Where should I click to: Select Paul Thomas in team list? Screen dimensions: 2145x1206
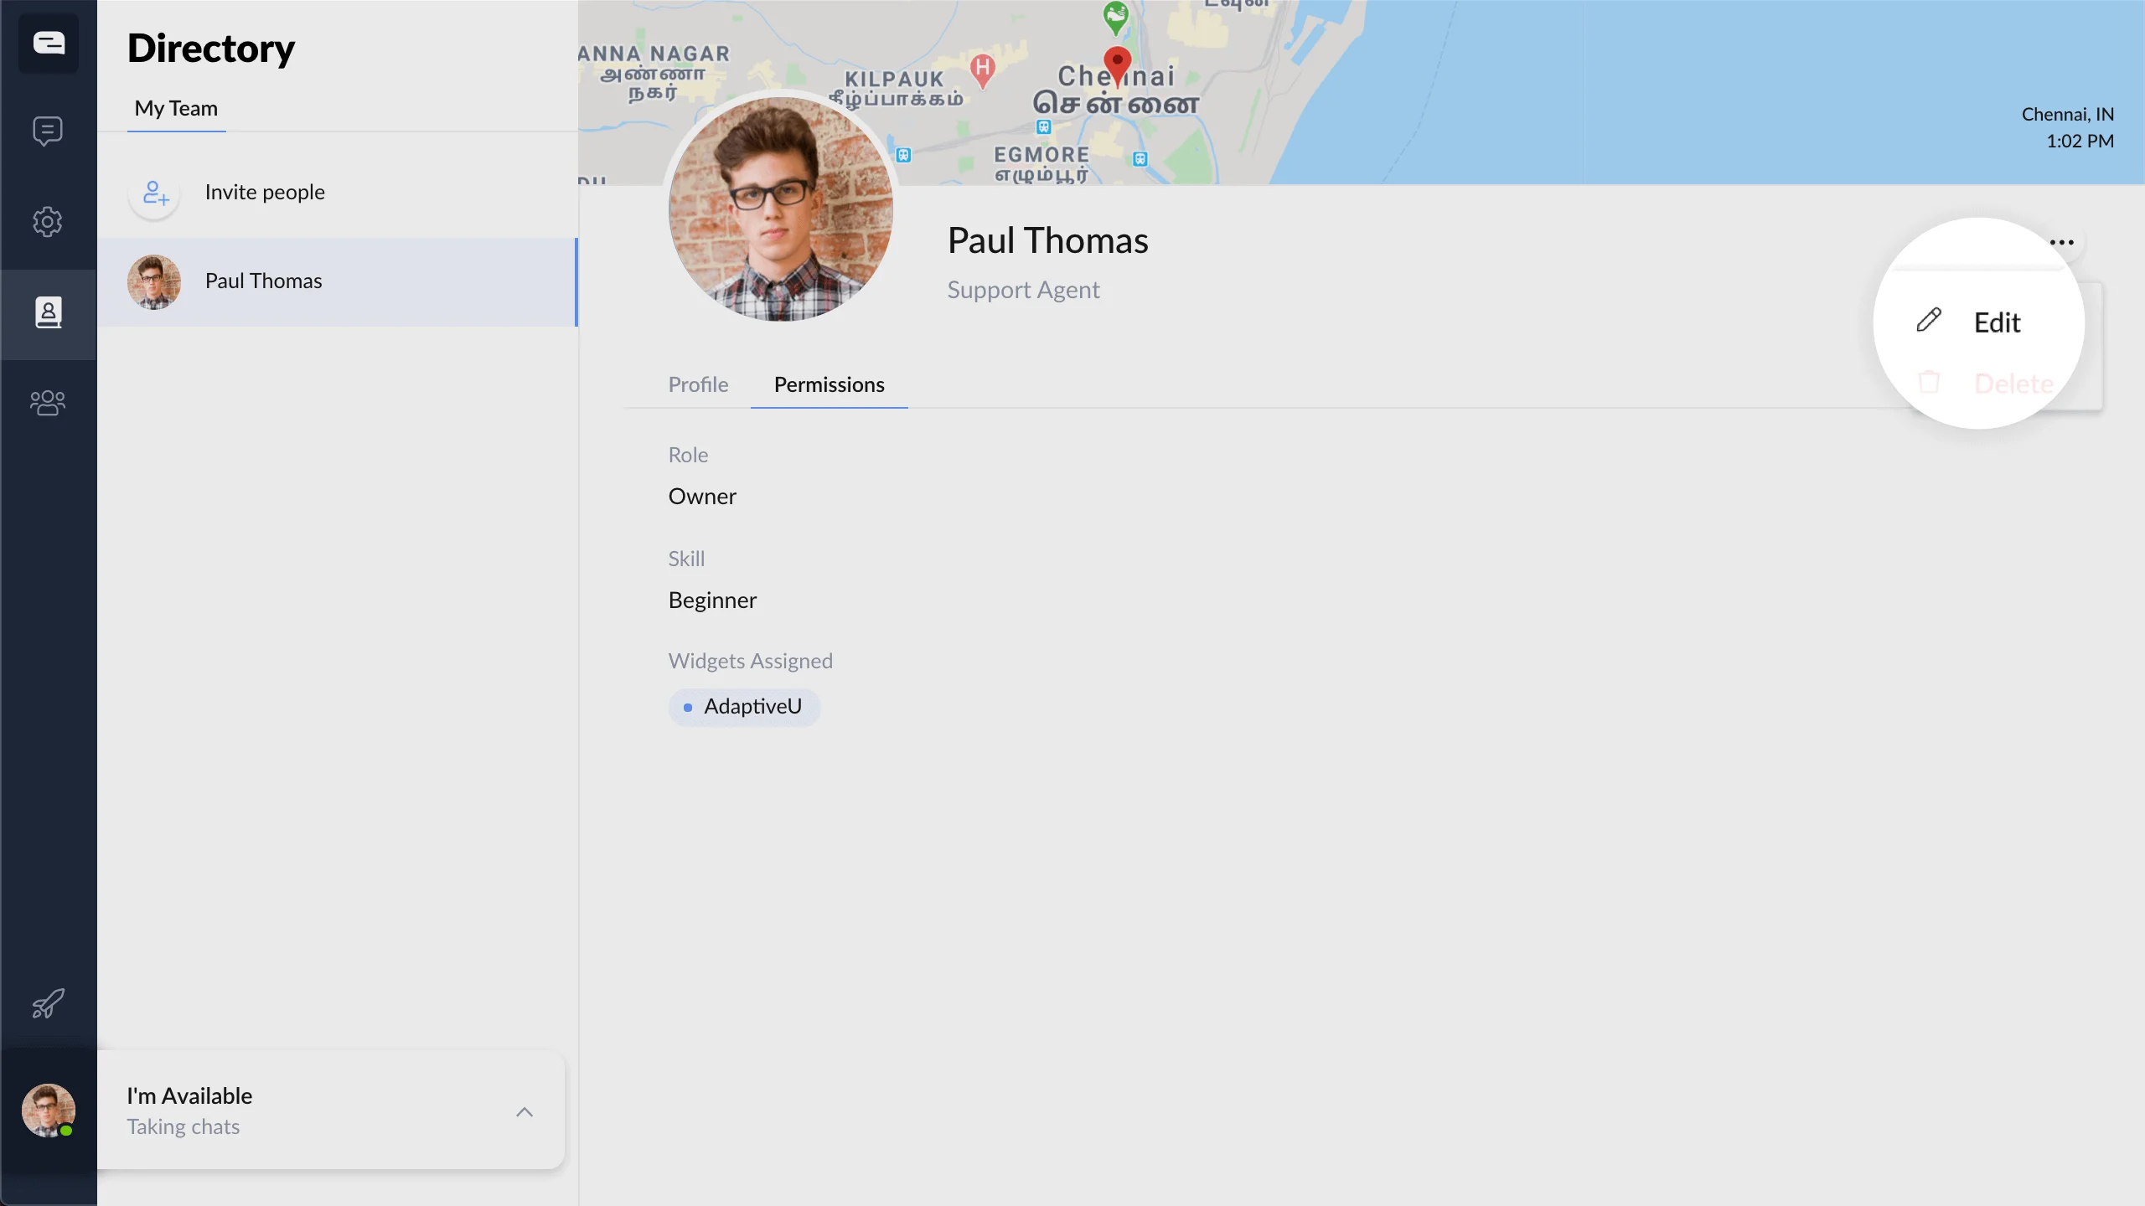263,281
